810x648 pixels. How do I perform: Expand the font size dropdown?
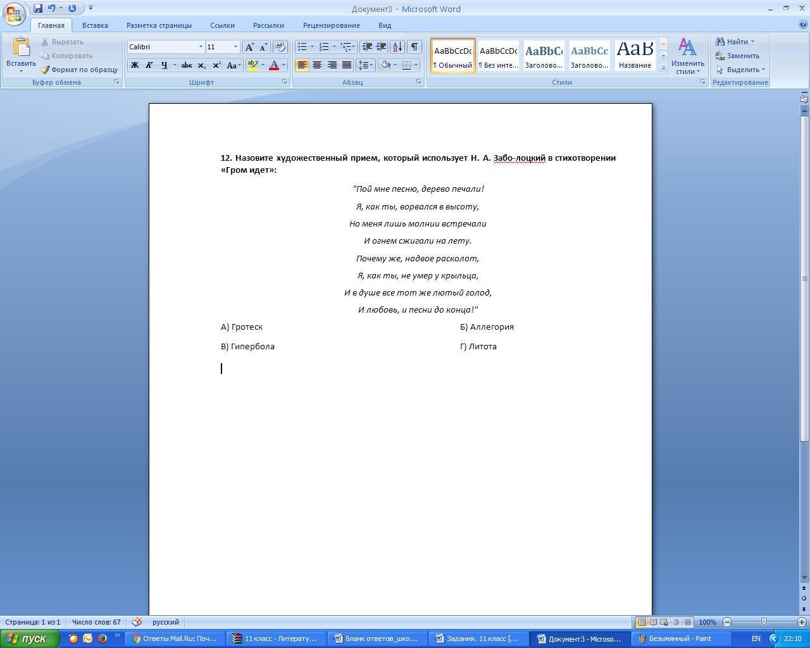235,47
